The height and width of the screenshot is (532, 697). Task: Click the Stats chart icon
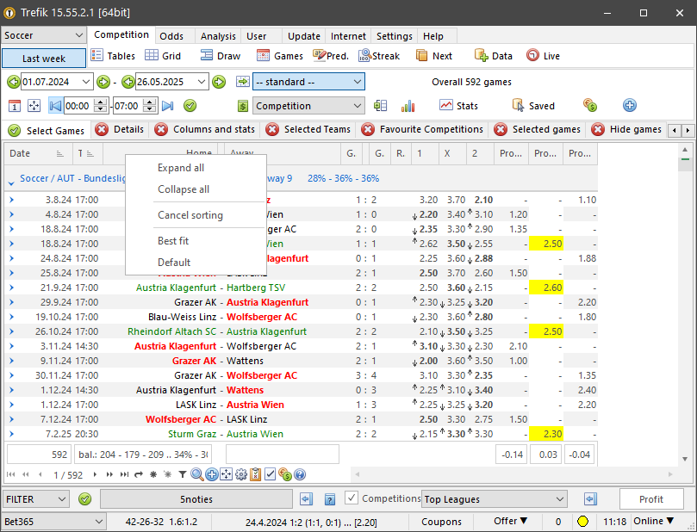[x=446, y=106]
